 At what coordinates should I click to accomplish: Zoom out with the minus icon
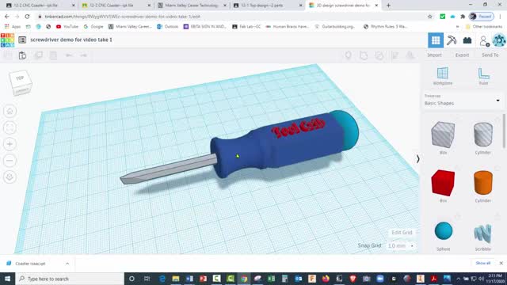(10, 160)
